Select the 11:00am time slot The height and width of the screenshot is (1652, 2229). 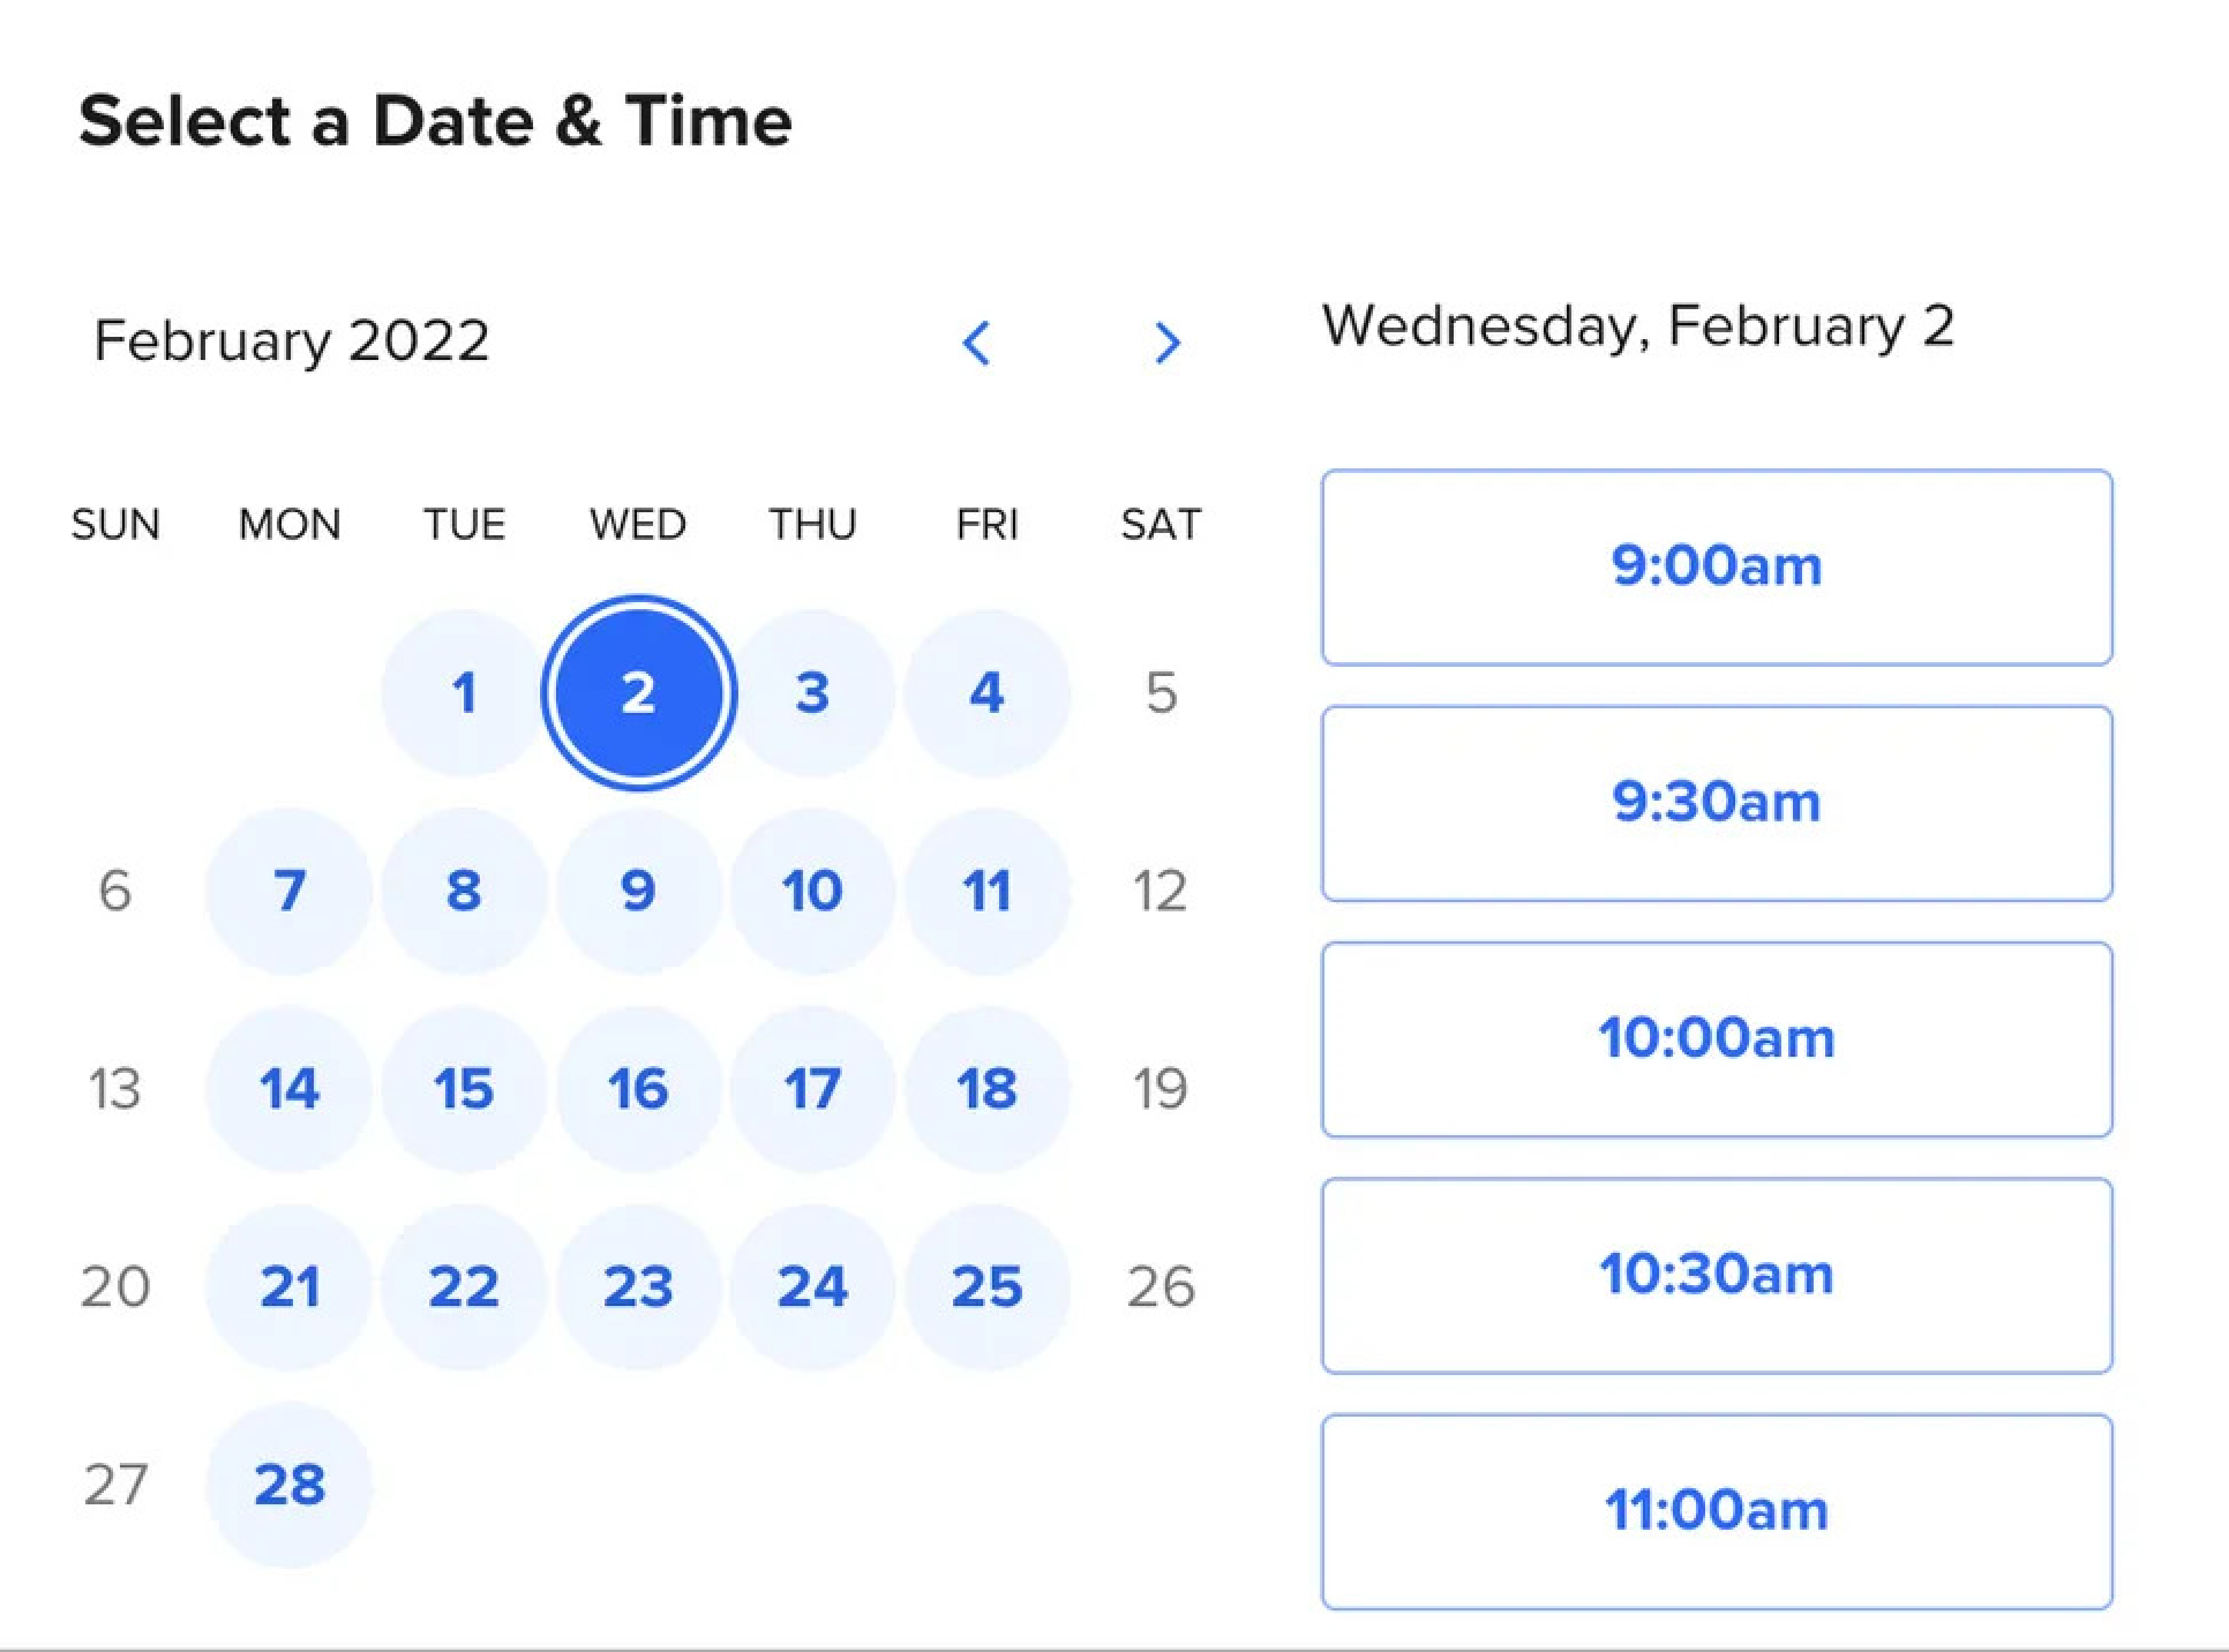click(x=1716, y=1511)
